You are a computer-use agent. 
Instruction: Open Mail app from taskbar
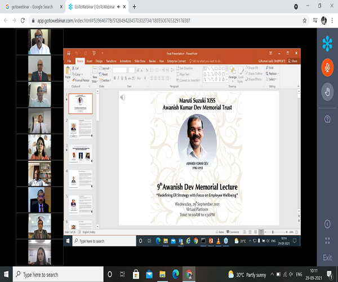(x=149, y=275)
